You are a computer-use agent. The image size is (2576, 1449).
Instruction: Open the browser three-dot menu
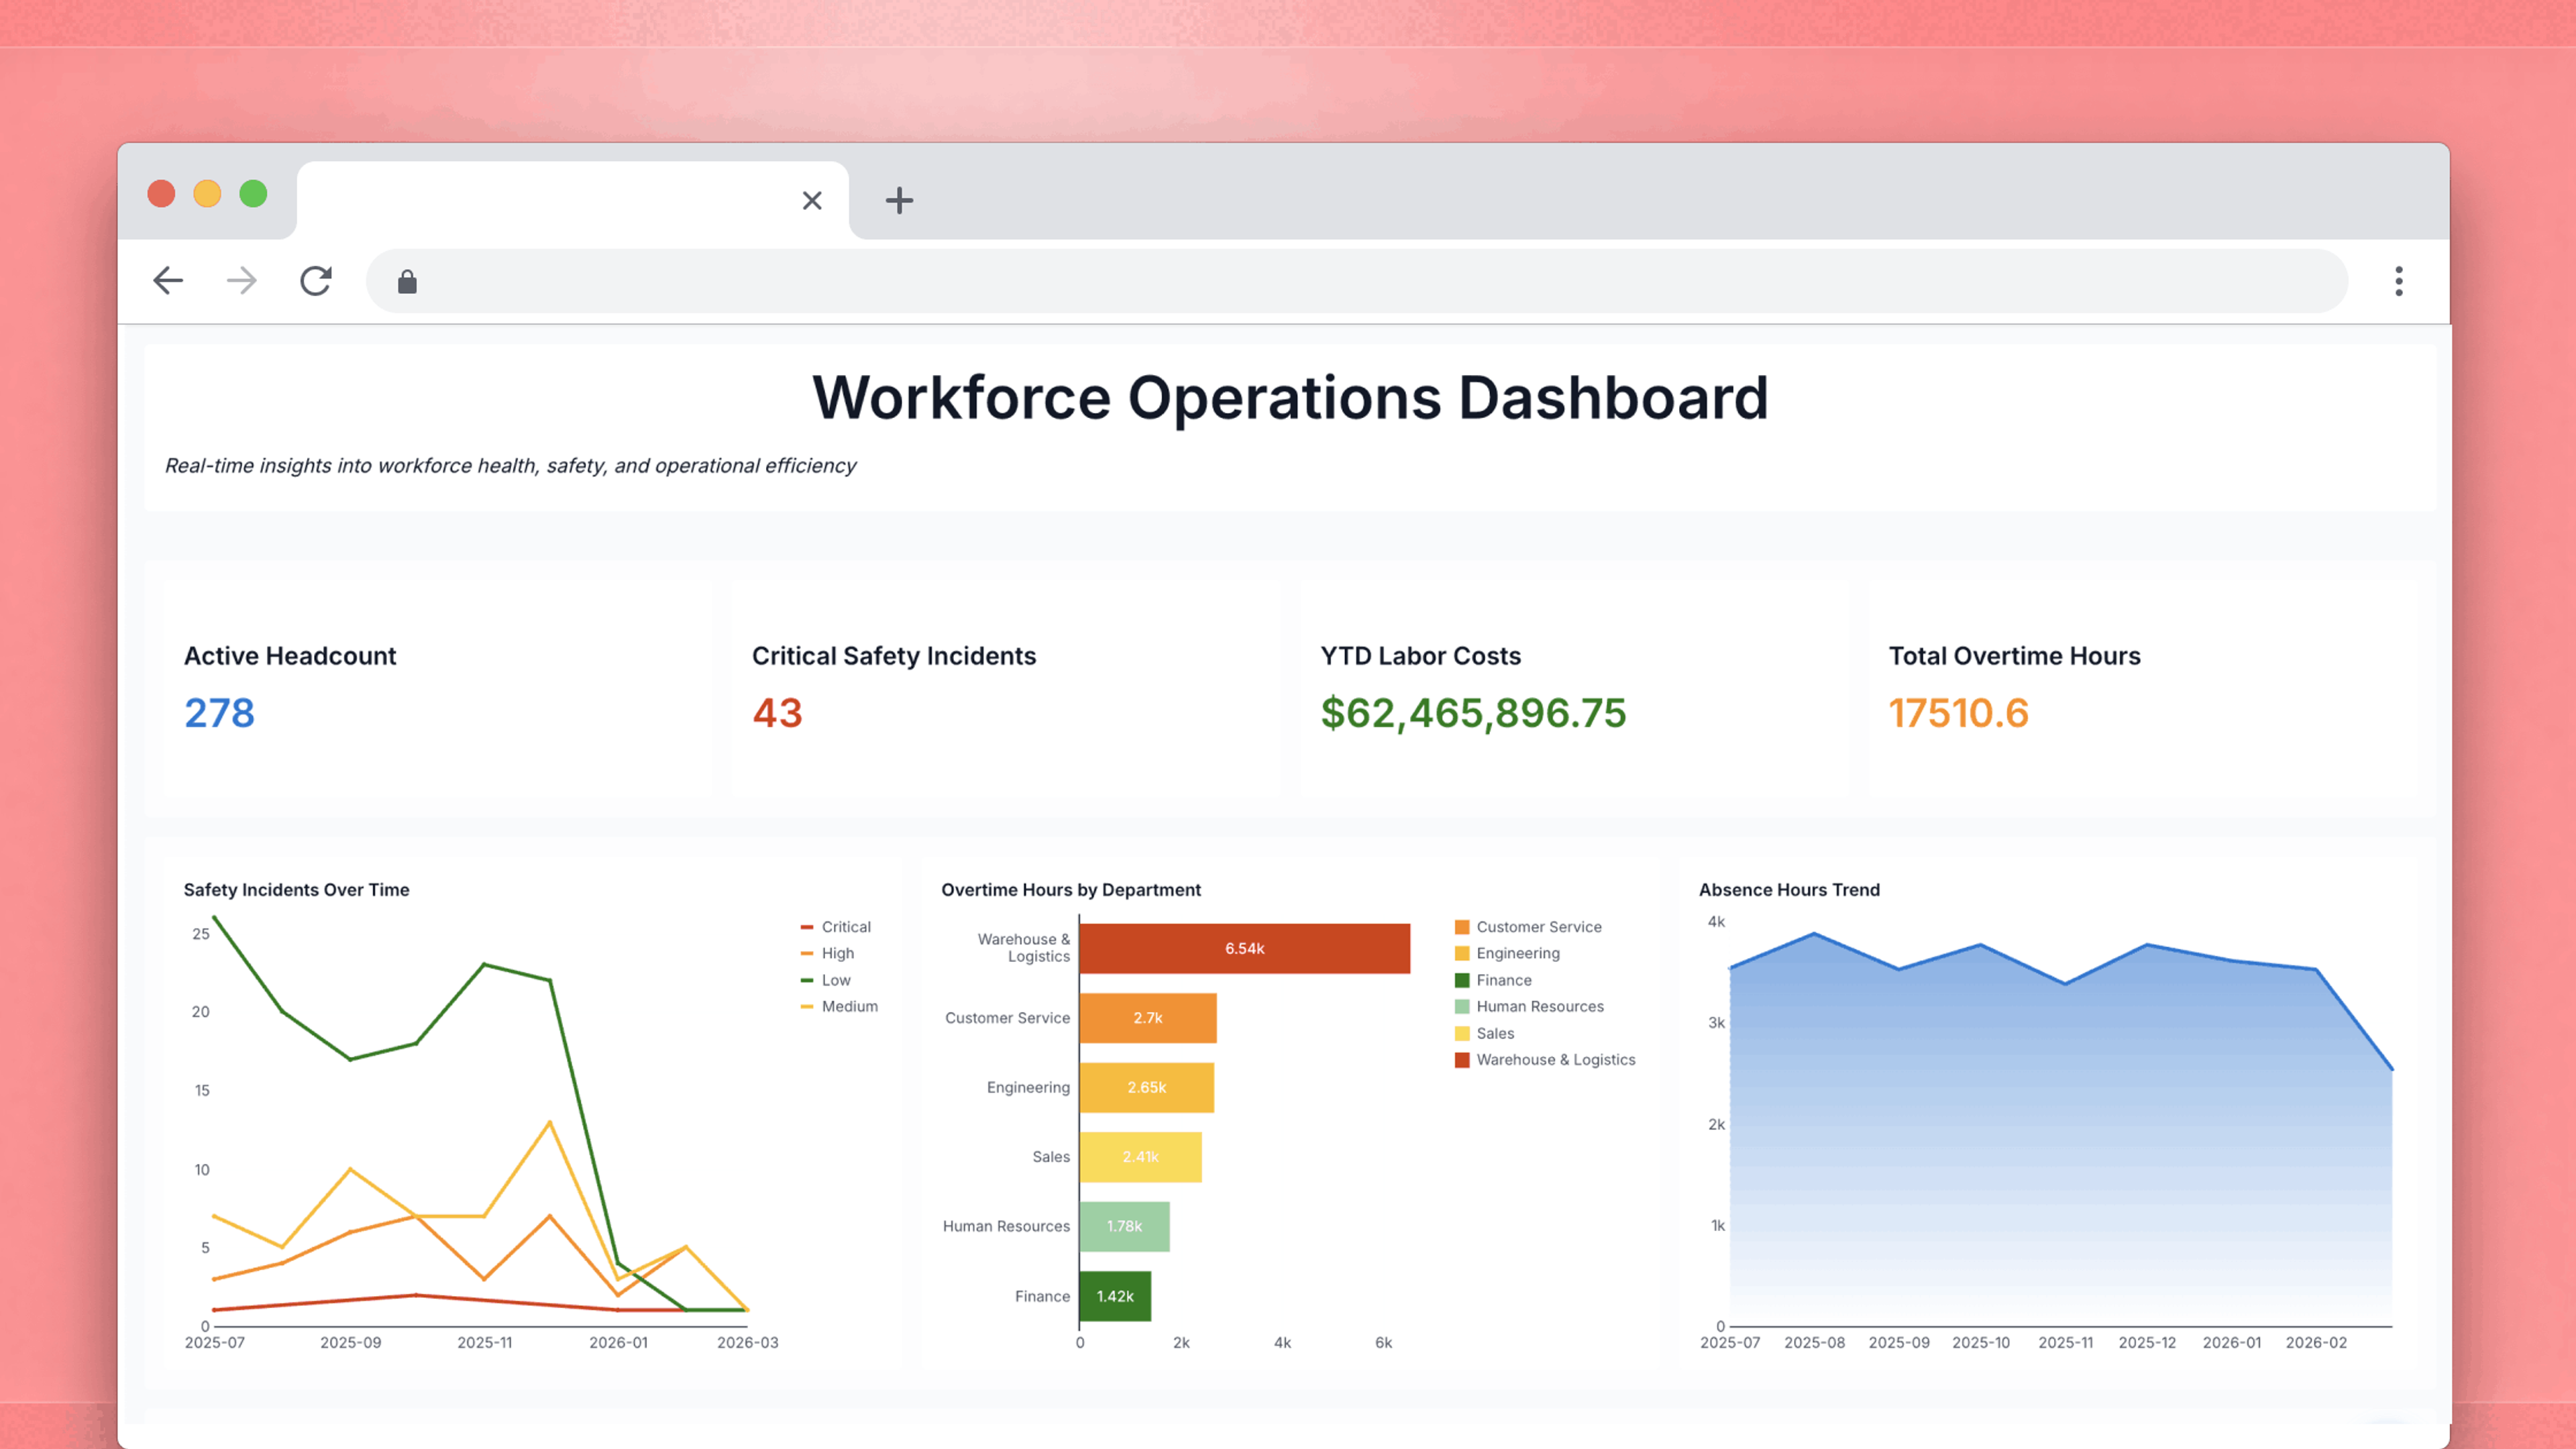tap(2398, 281)
